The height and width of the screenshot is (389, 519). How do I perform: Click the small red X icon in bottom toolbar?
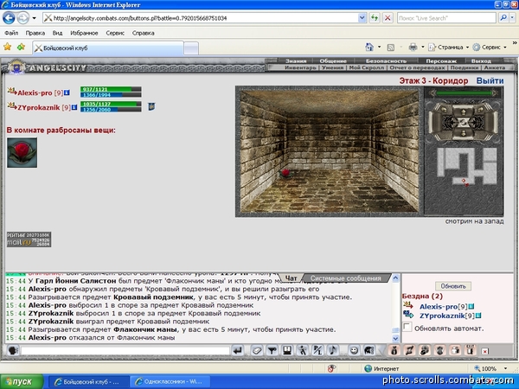485,351
